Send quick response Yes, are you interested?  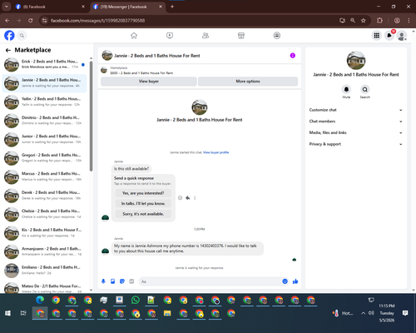pyautogui.click(x=143, y=193)
